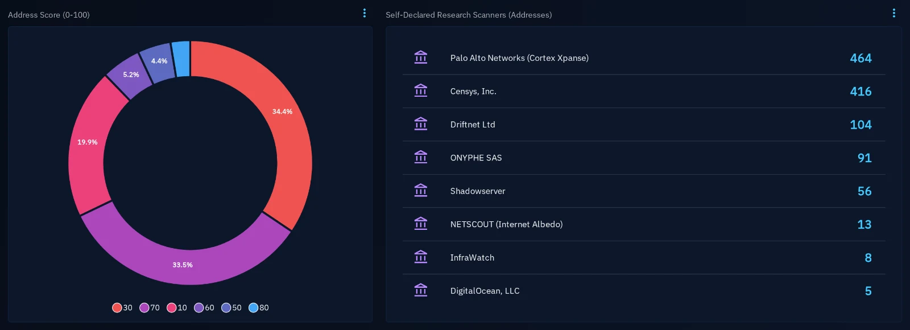
Task: Click the address count 464
Action: (x=861, y=58)
